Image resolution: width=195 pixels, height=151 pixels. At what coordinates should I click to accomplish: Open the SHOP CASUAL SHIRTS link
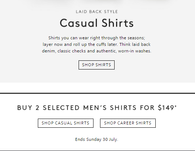point(65,123)
